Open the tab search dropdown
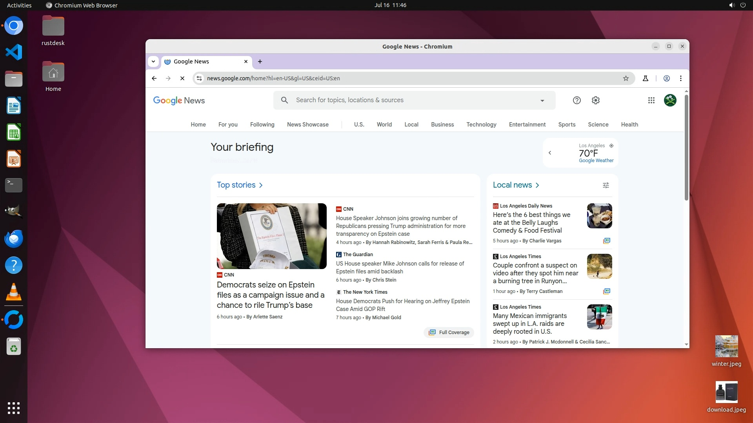This screenshot has width=753, height=423. coord(153,61)
